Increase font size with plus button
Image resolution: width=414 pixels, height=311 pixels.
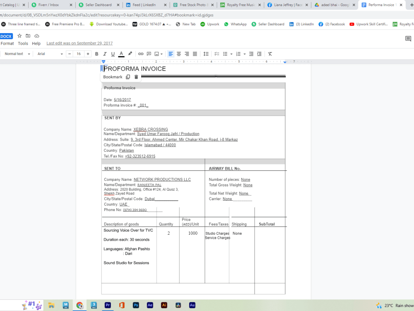(88, 54)
